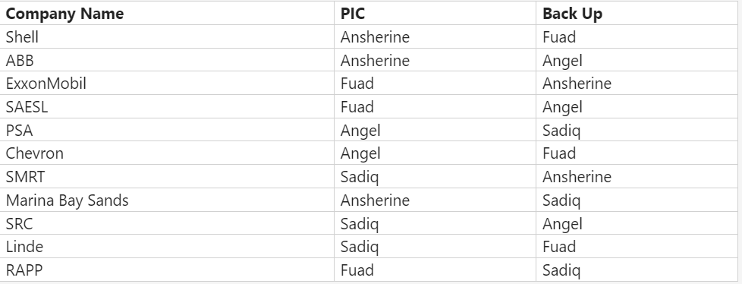The width and height of the screenshot is (742, 284).
Task: Click the SMRT company cell
Action: pyautogui.click(x=167, y=177)
